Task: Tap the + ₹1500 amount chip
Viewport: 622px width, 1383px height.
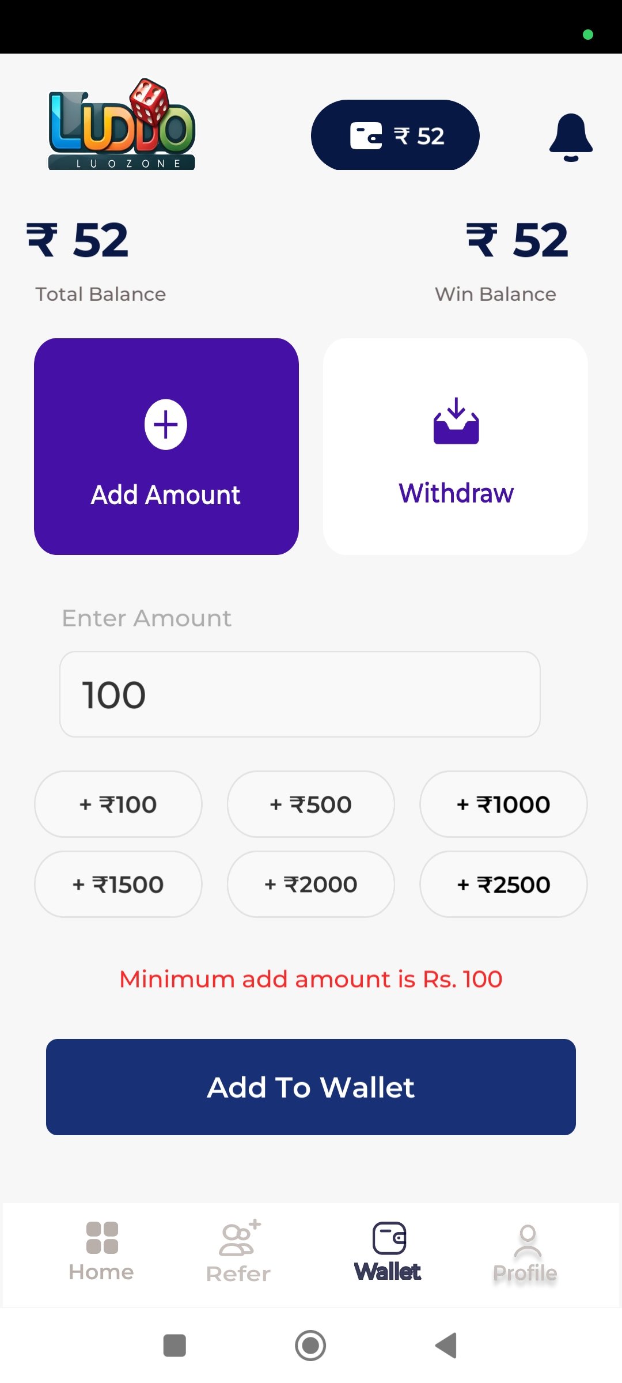Action: click(119, 884)
